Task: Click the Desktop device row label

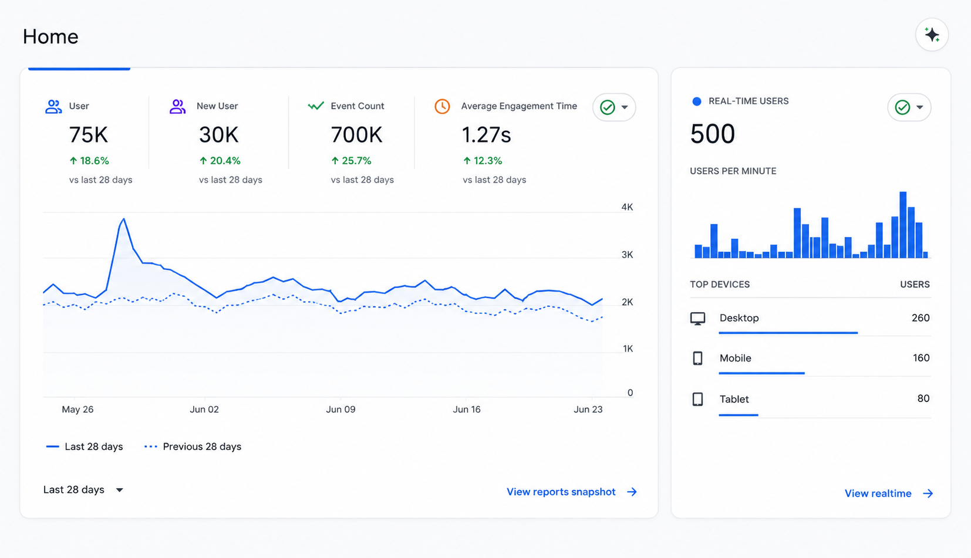Action: pos(739,318)
